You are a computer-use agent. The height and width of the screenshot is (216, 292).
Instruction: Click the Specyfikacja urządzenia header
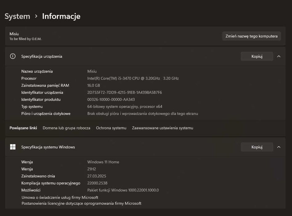click(42, 56)
